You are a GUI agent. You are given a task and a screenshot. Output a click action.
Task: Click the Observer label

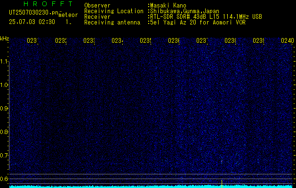click(97, 6)
